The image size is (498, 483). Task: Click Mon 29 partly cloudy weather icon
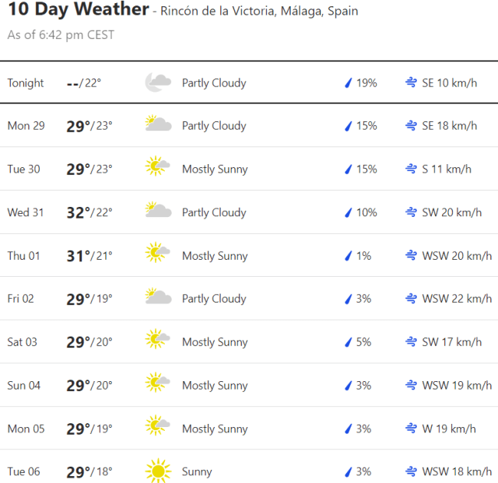coord(158,125)
